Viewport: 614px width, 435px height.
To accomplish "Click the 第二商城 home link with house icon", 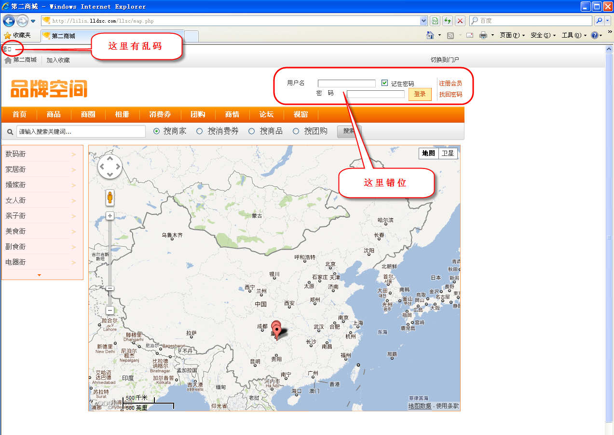I will pos(21,60).
